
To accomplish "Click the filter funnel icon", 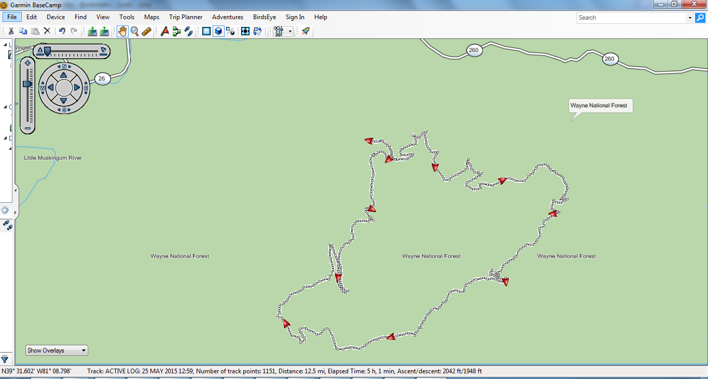I will (5, 359).
